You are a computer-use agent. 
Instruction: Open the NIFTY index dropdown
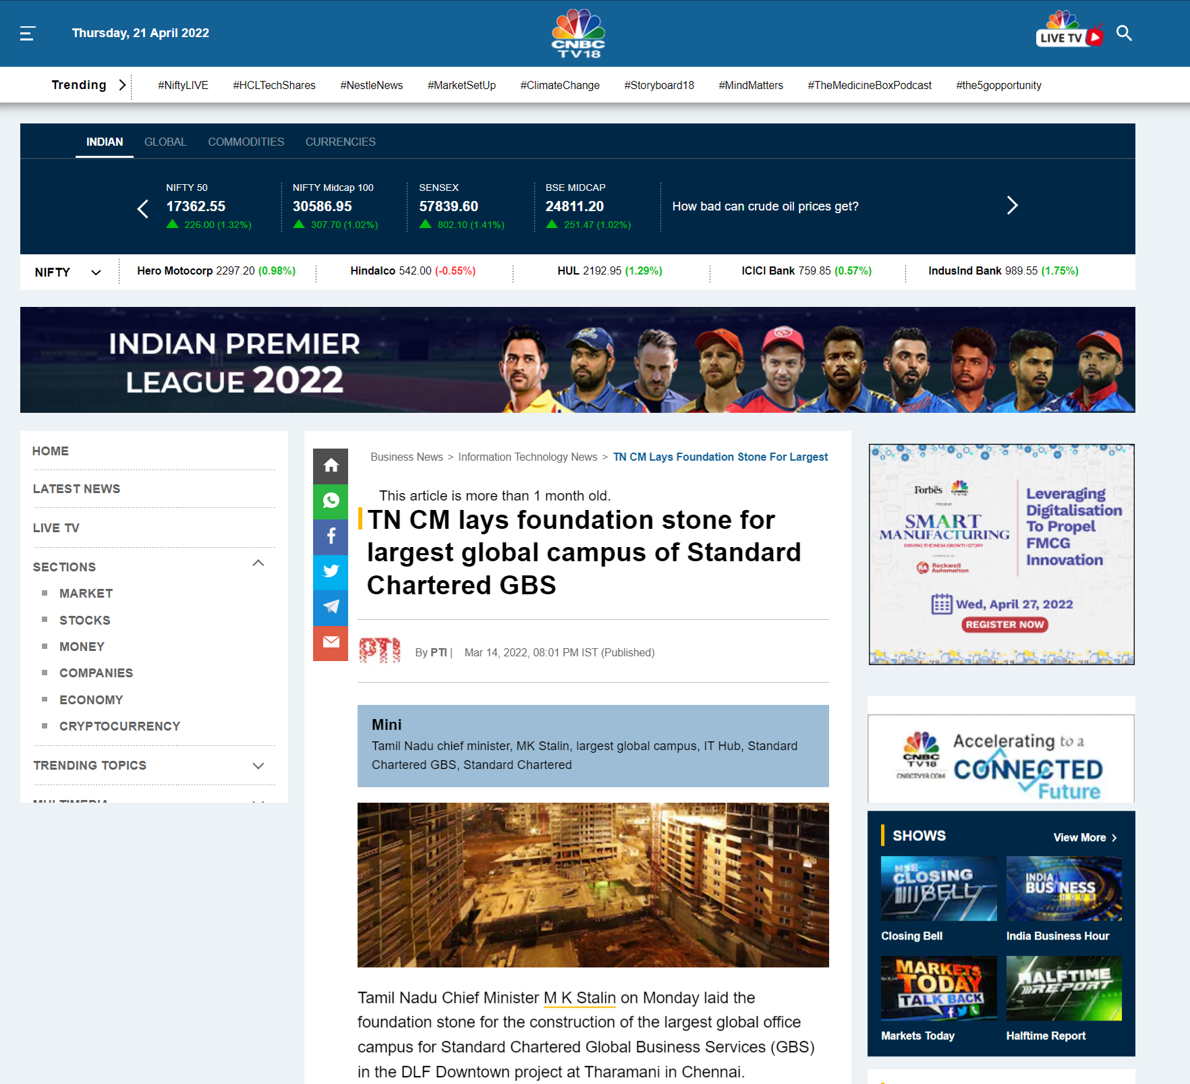click(96, 273)
